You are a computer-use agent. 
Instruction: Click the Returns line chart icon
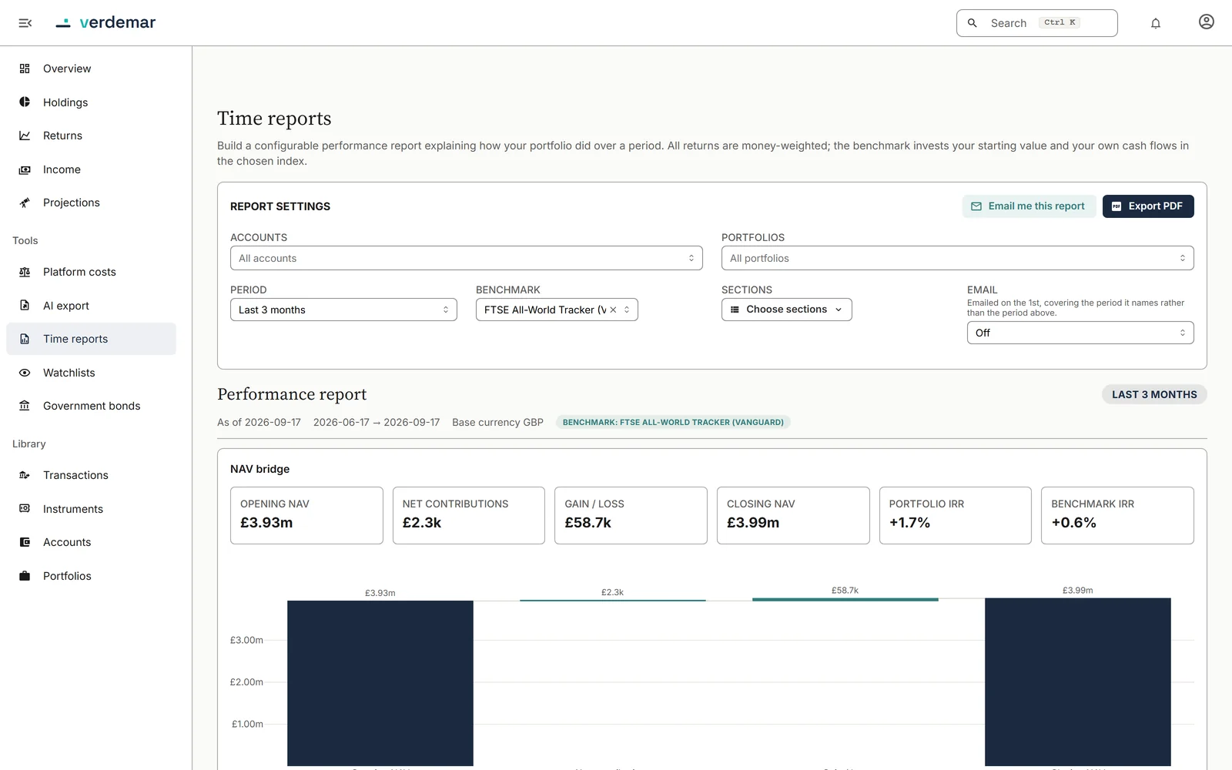25,136
